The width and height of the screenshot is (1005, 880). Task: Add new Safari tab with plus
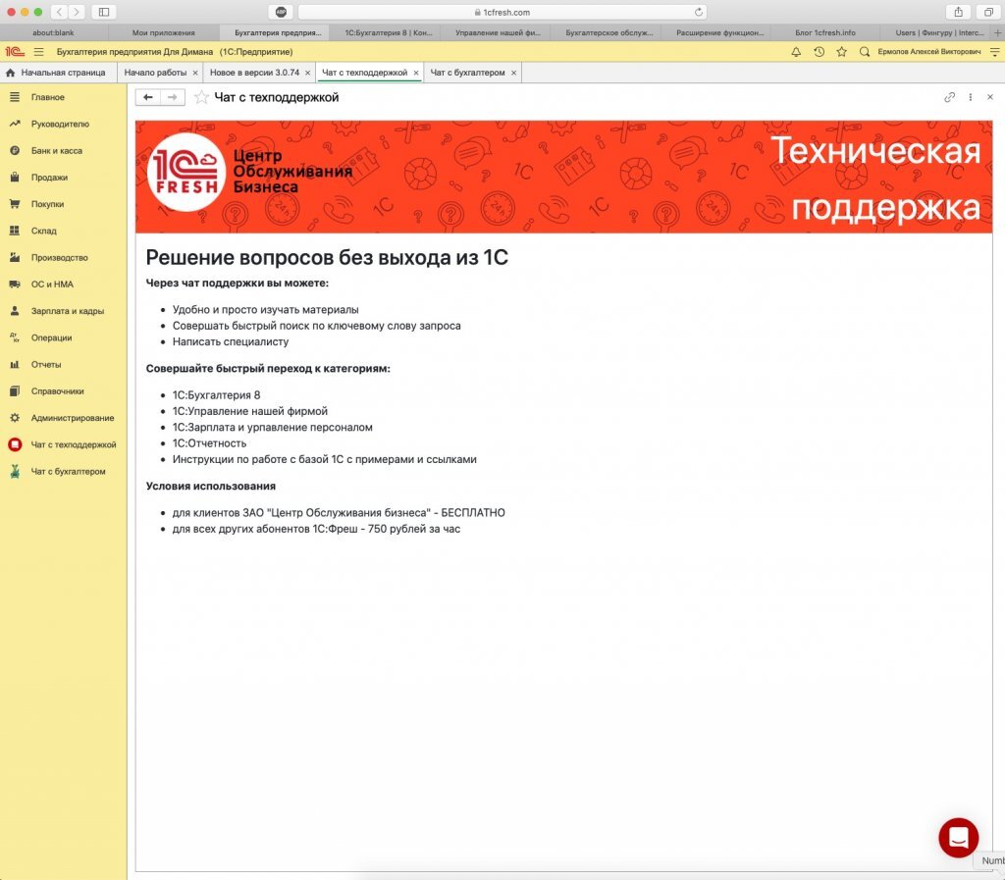997,32
